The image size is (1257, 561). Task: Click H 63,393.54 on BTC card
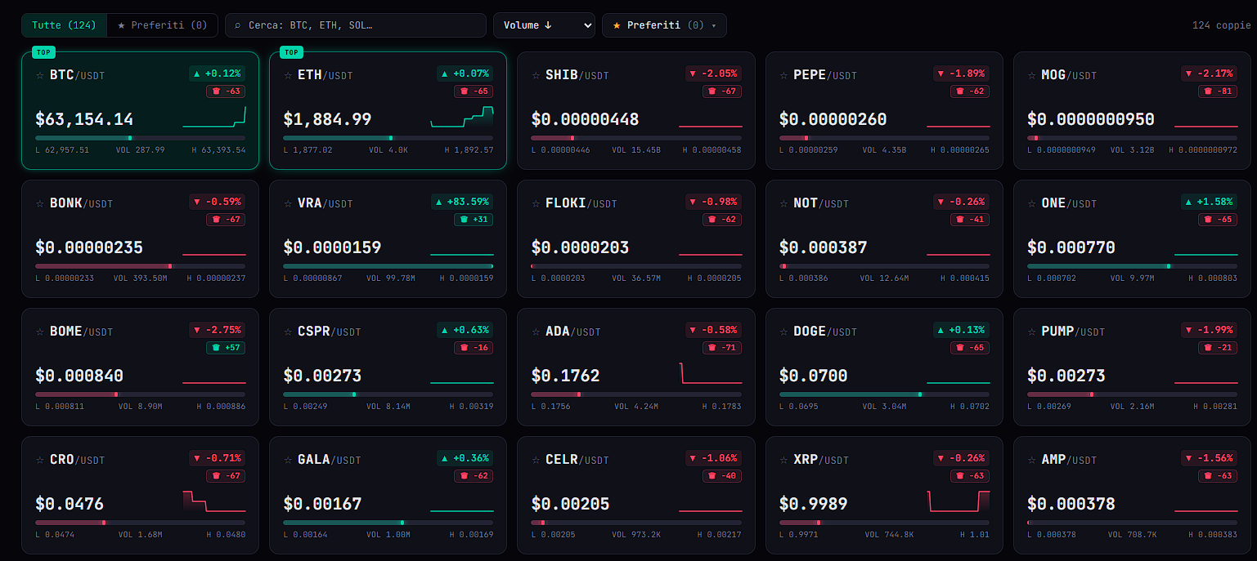(218, 150)
